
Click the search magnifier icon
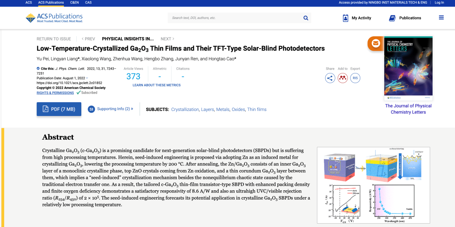(306, 18)
